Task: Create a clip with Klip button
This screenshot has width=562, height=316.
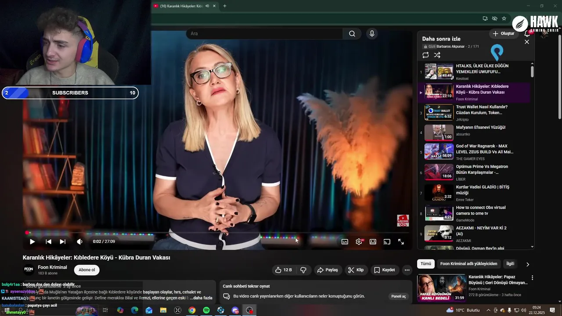Action: [x=356, y=270]
